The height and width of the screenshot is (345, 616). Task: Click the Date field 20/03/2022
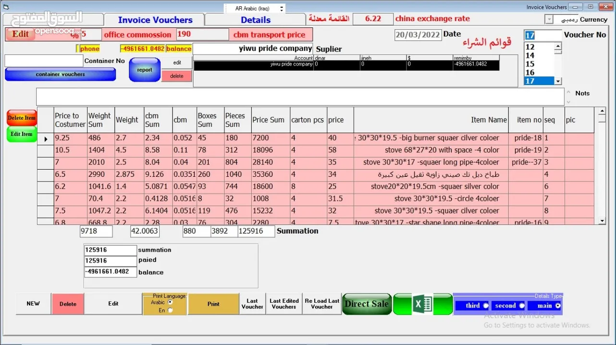(418, 34)
